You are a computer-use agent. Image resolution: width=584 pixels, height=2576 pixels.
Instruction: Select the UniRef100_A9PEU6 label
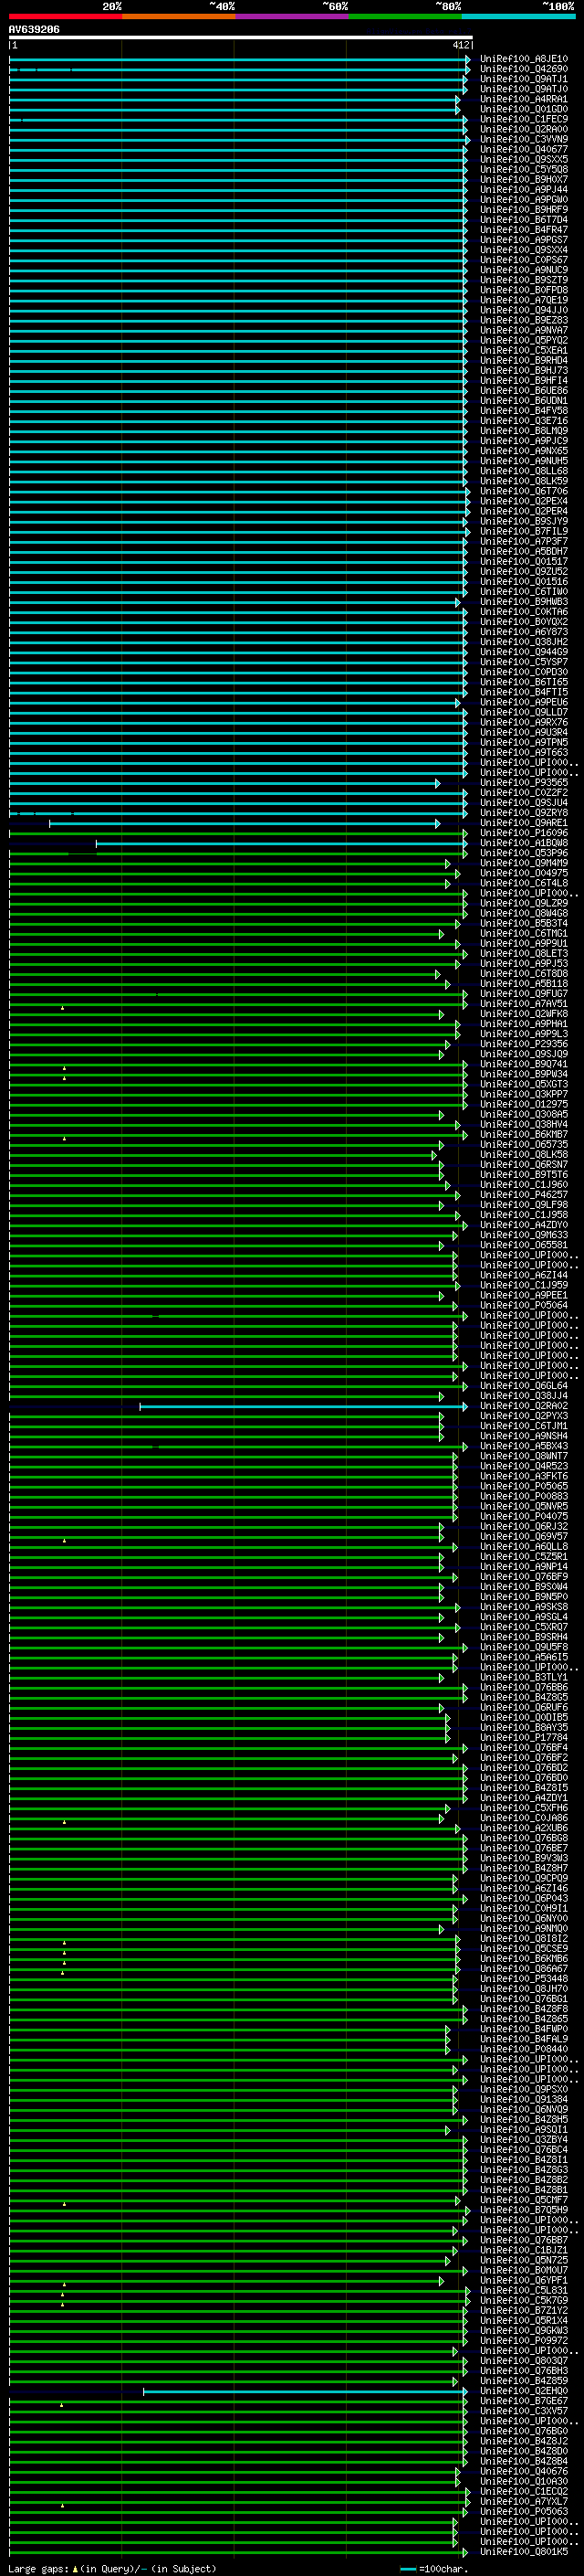point(524,702)
